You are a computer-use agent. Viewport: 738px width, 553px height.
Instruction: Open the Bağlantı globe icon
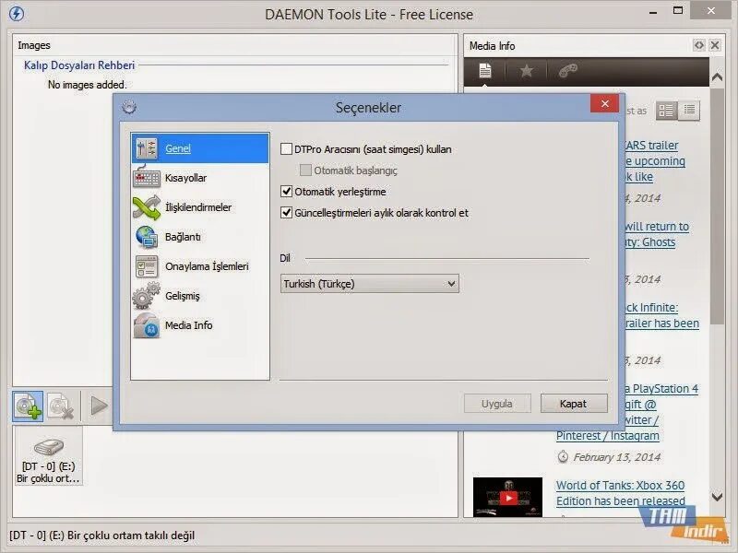pos(147,237)
